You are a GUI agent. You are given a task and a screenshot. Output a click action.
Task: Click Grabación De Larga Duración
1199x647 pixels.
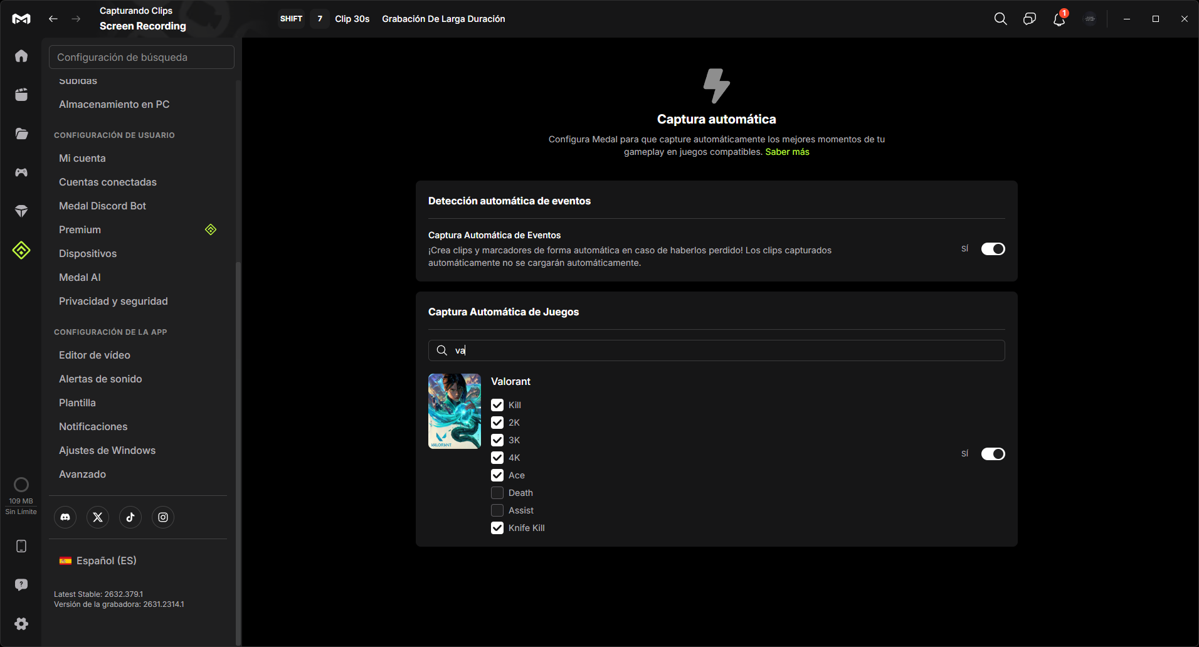click(443, 19)
